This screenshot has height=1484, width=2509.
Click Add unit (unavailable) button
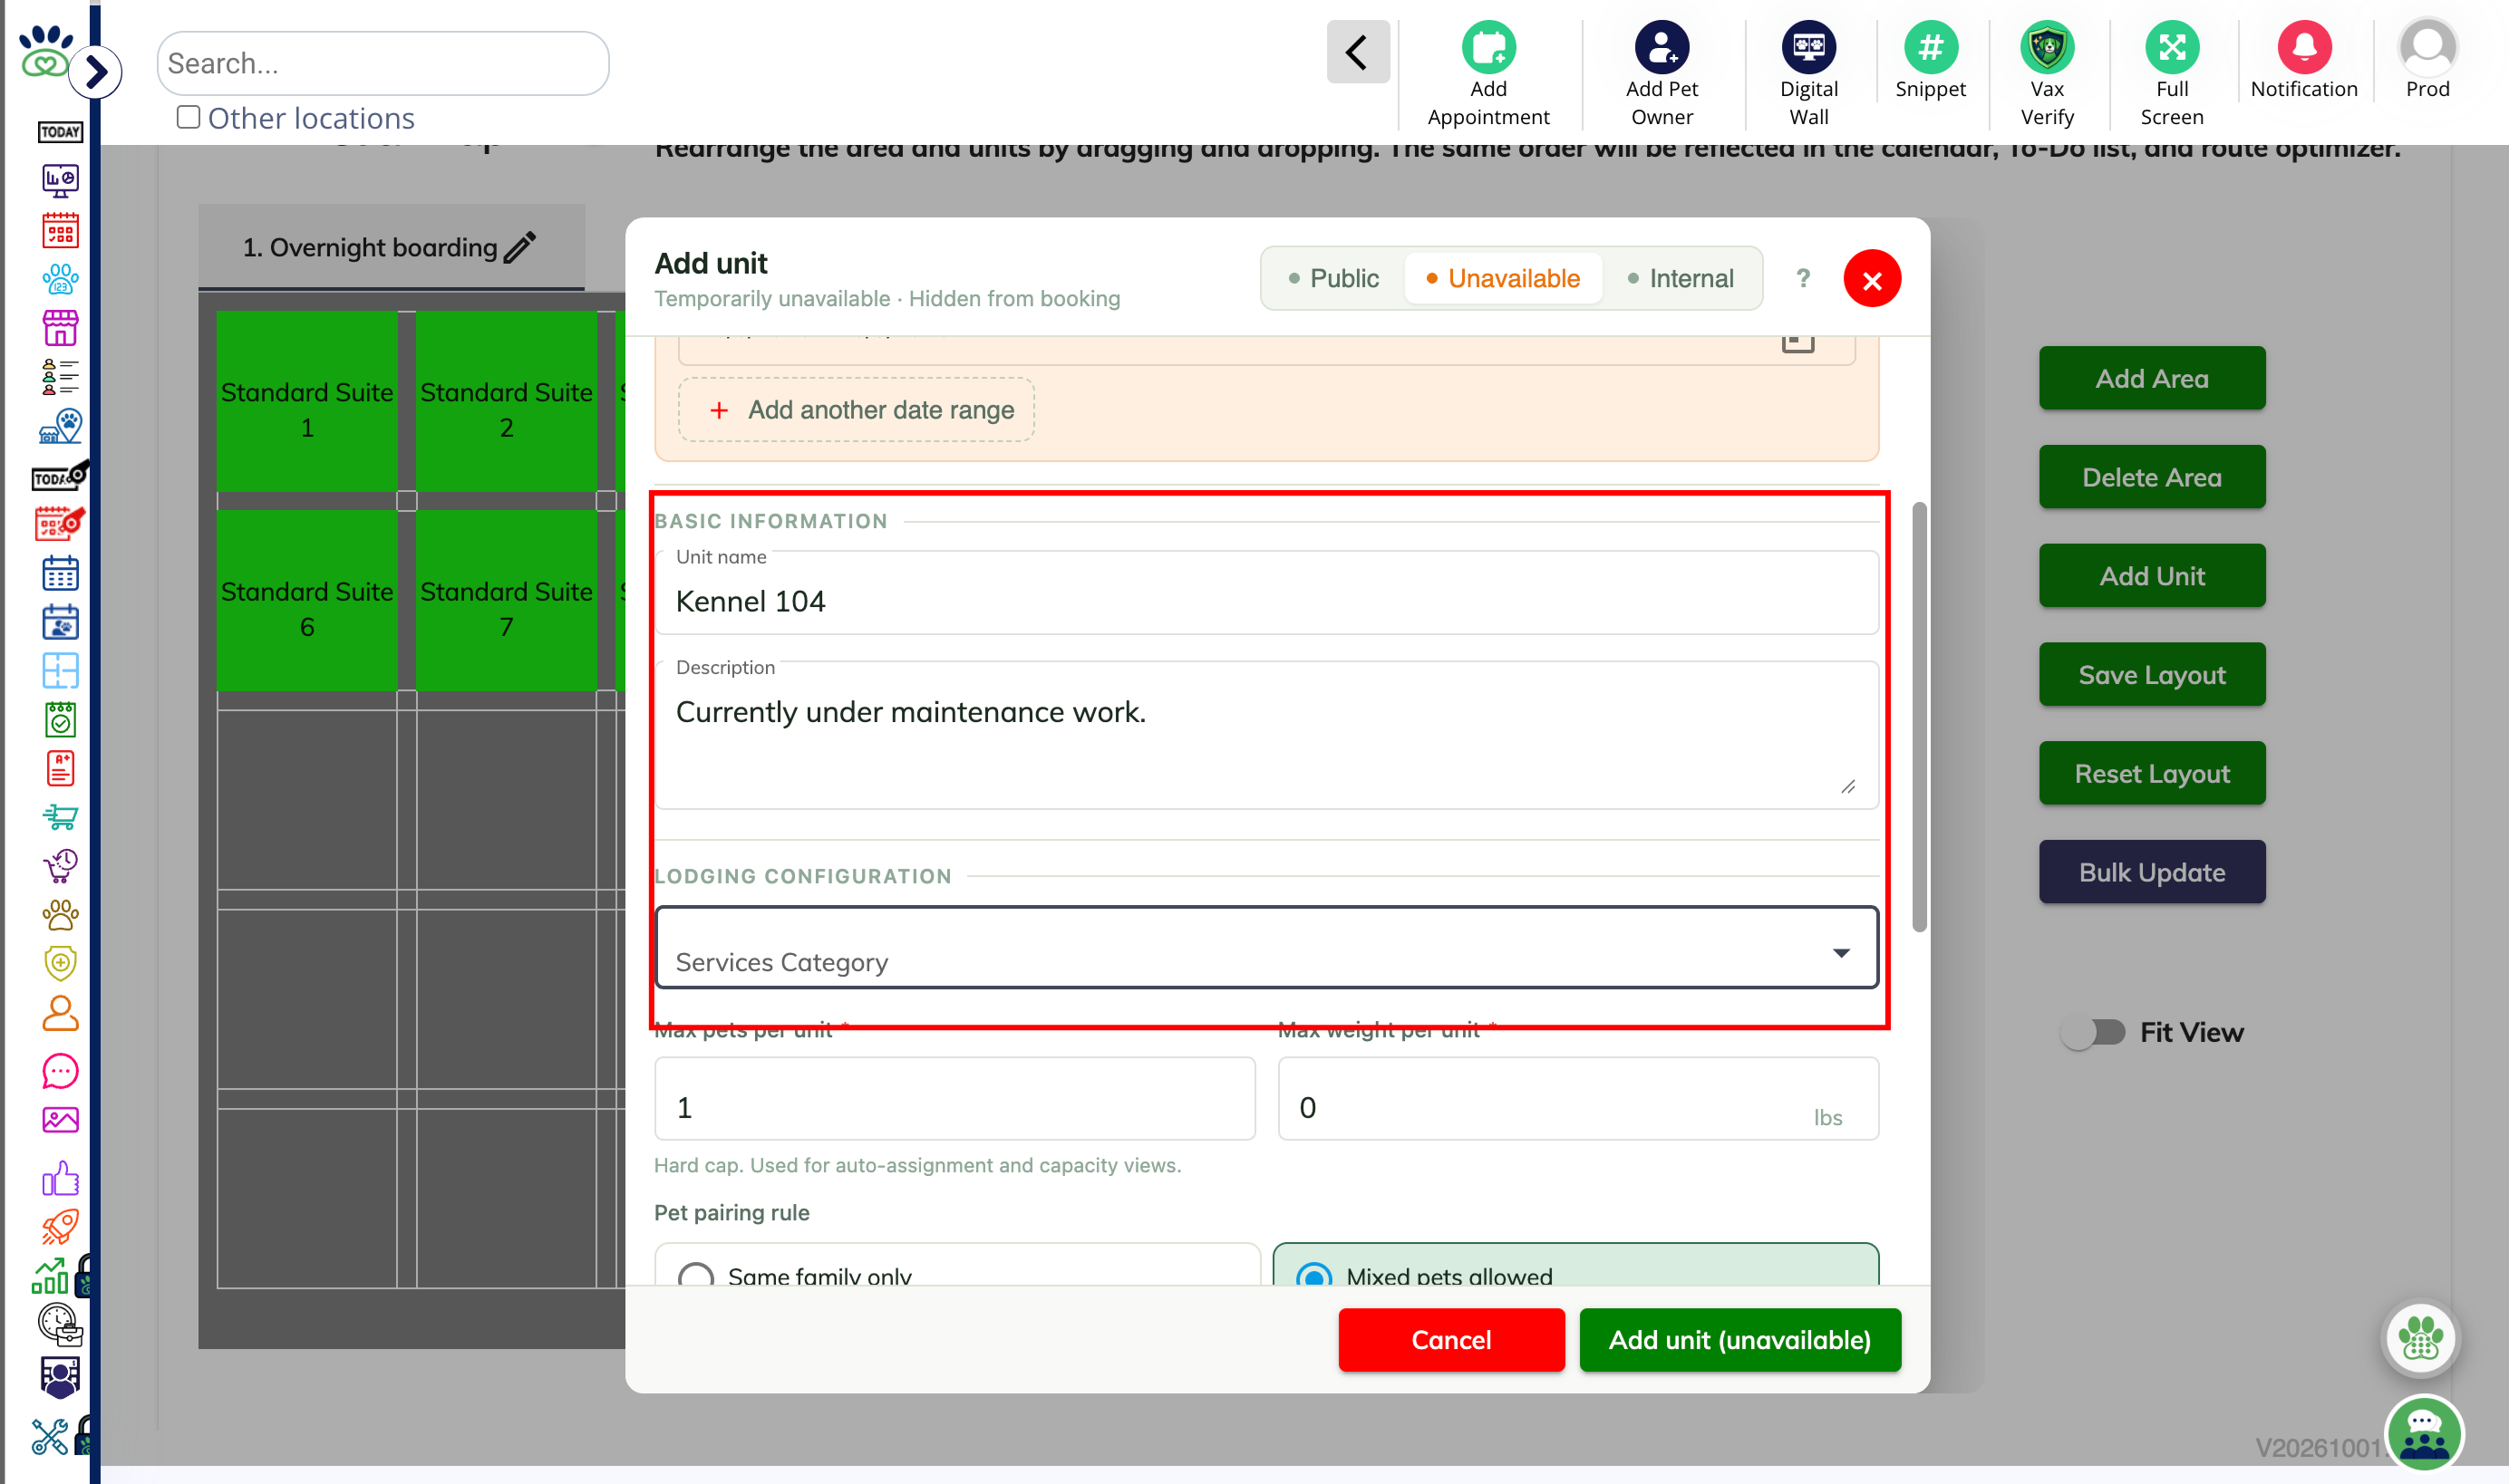[1739, 1339]
